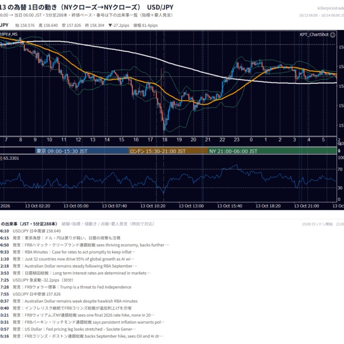
Task: Select the US Dollar: Fed pricing leg row
Action: 68,329
